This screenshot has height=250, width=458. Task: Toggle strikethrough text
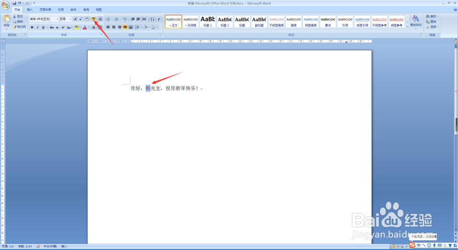click(x=52, y=27)
